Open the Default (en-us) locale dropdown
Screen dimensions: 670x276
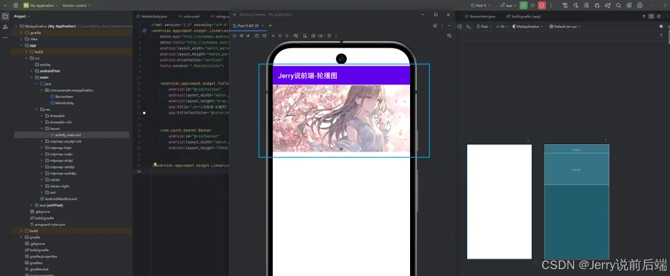click(565, 27)
